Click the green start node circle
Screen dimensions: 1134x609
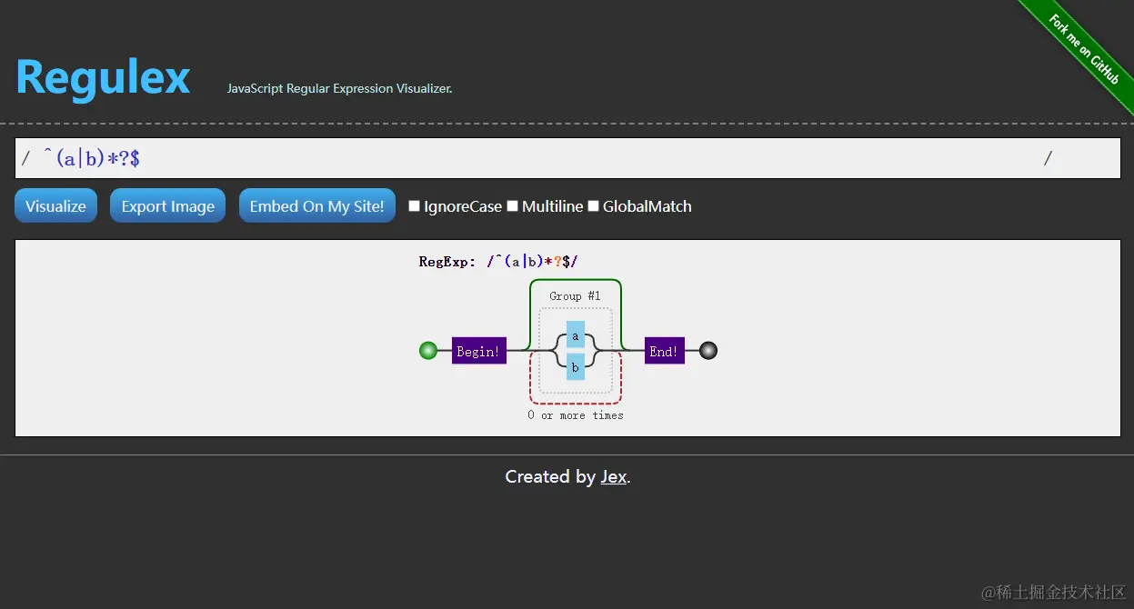(x=428, y=350)
